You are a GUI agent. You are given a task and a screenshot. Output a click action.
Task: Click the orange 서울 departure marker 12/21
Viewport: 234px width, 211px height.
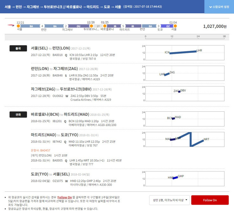(18, 26)
